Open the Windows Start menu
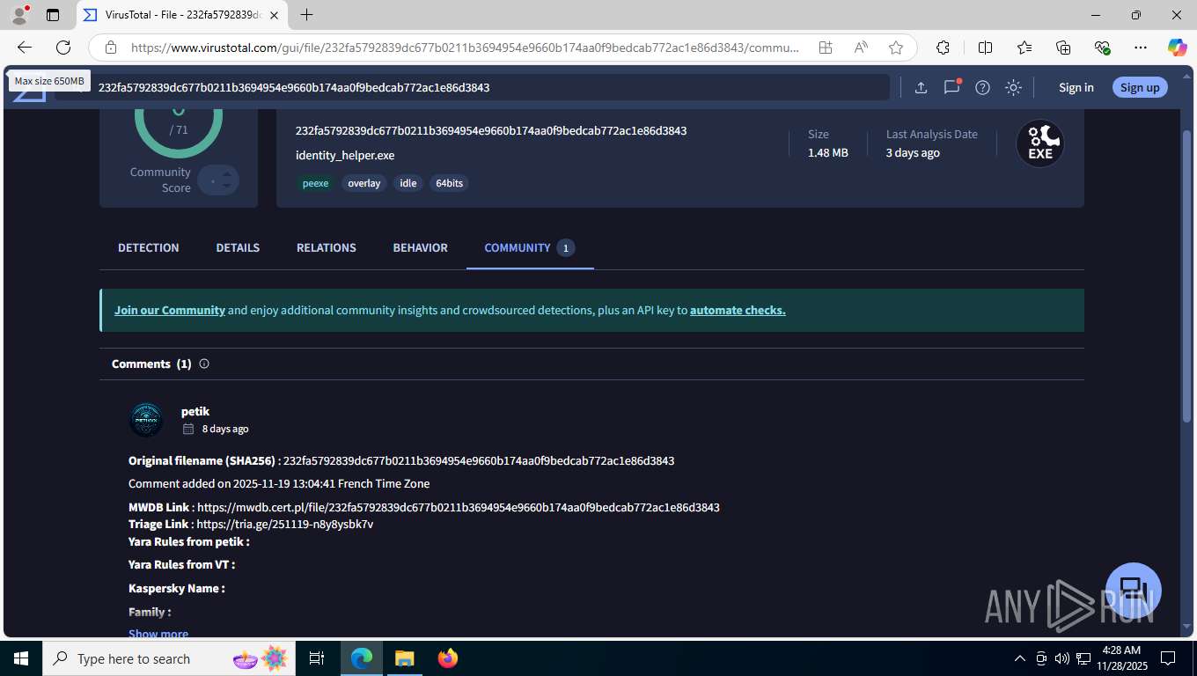 click(21, 658)
